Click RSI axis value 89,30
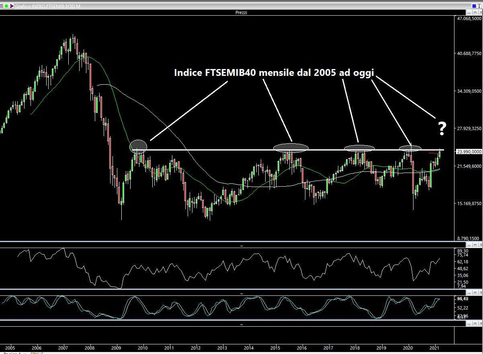Image resolution: width=483 pixels, height=354 pixels. click(463, 250)
